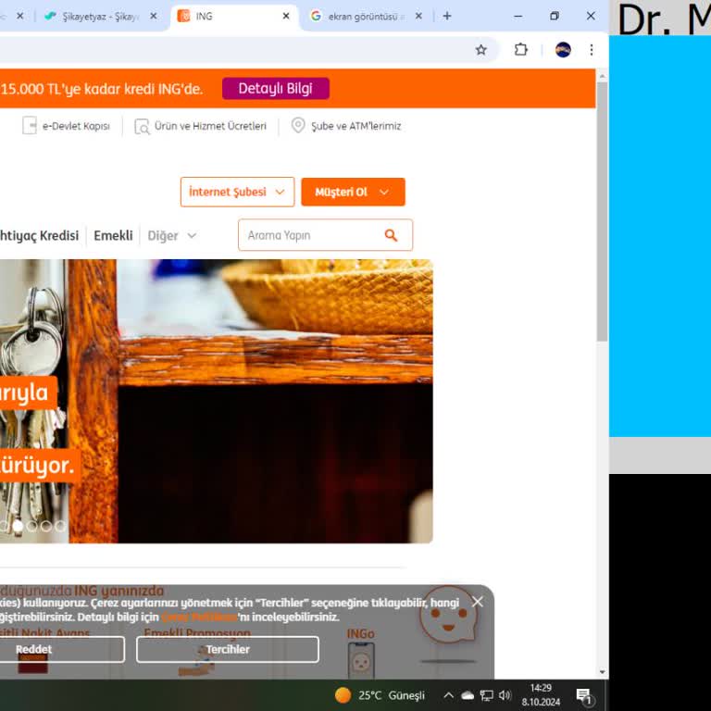Close the ekran görüntüsü Google tab
The width and height of the screenshot is (711, 711).
coord(418,17)
